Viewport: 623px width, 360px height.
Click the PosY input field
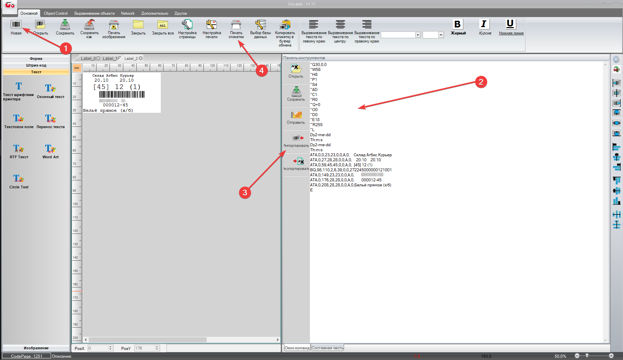(x=144, y=348)
